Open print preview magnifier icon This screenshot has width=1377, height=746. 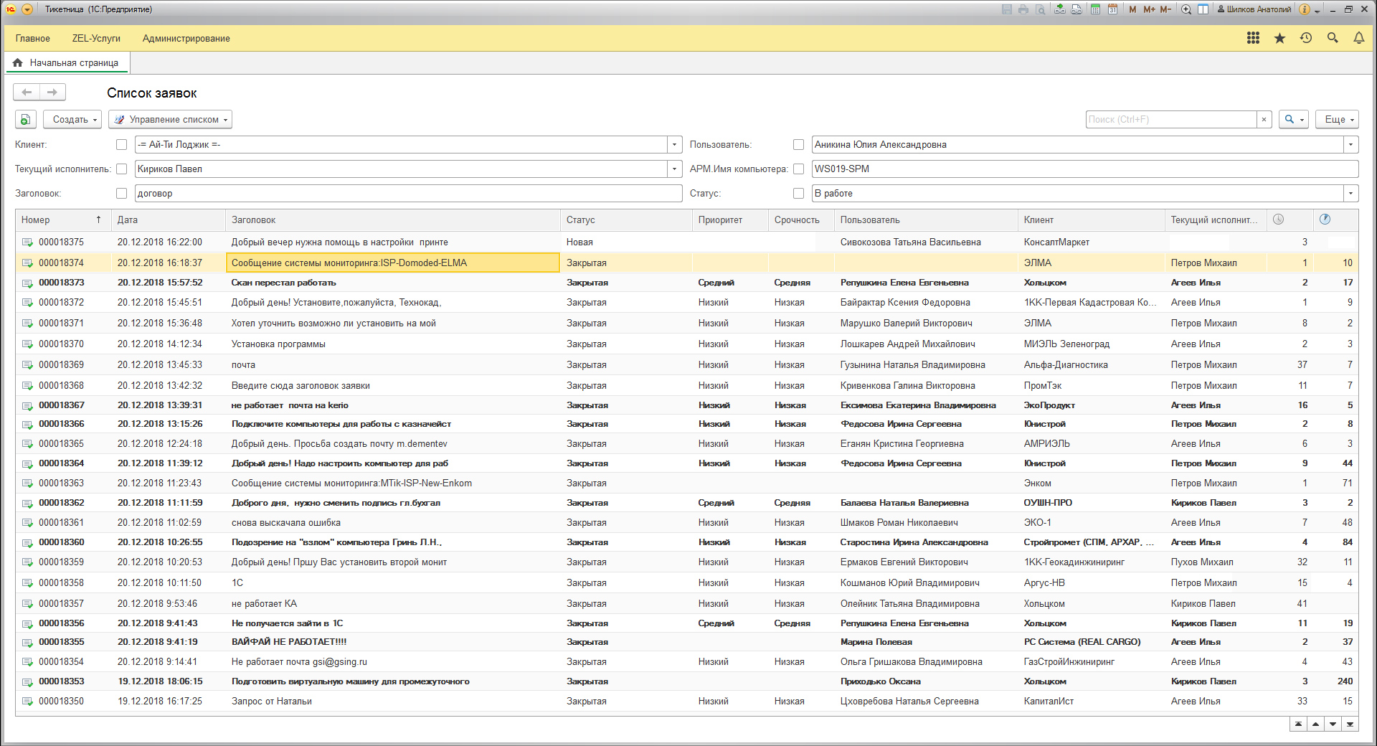click(1040, 9)
